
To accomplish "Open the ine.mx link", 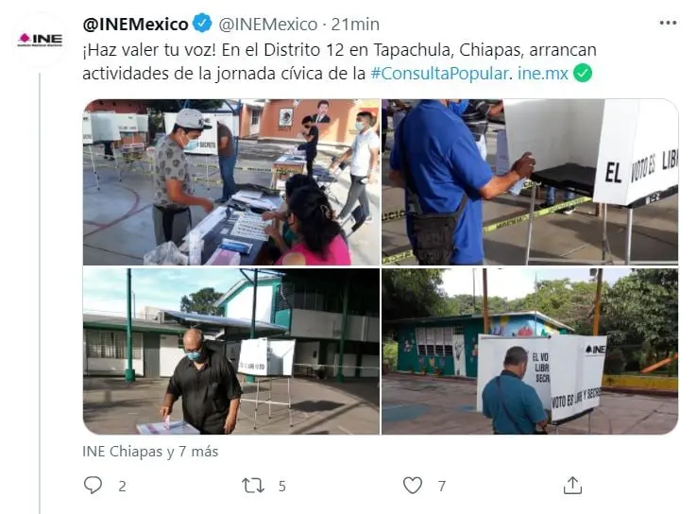I will point(543,74).
